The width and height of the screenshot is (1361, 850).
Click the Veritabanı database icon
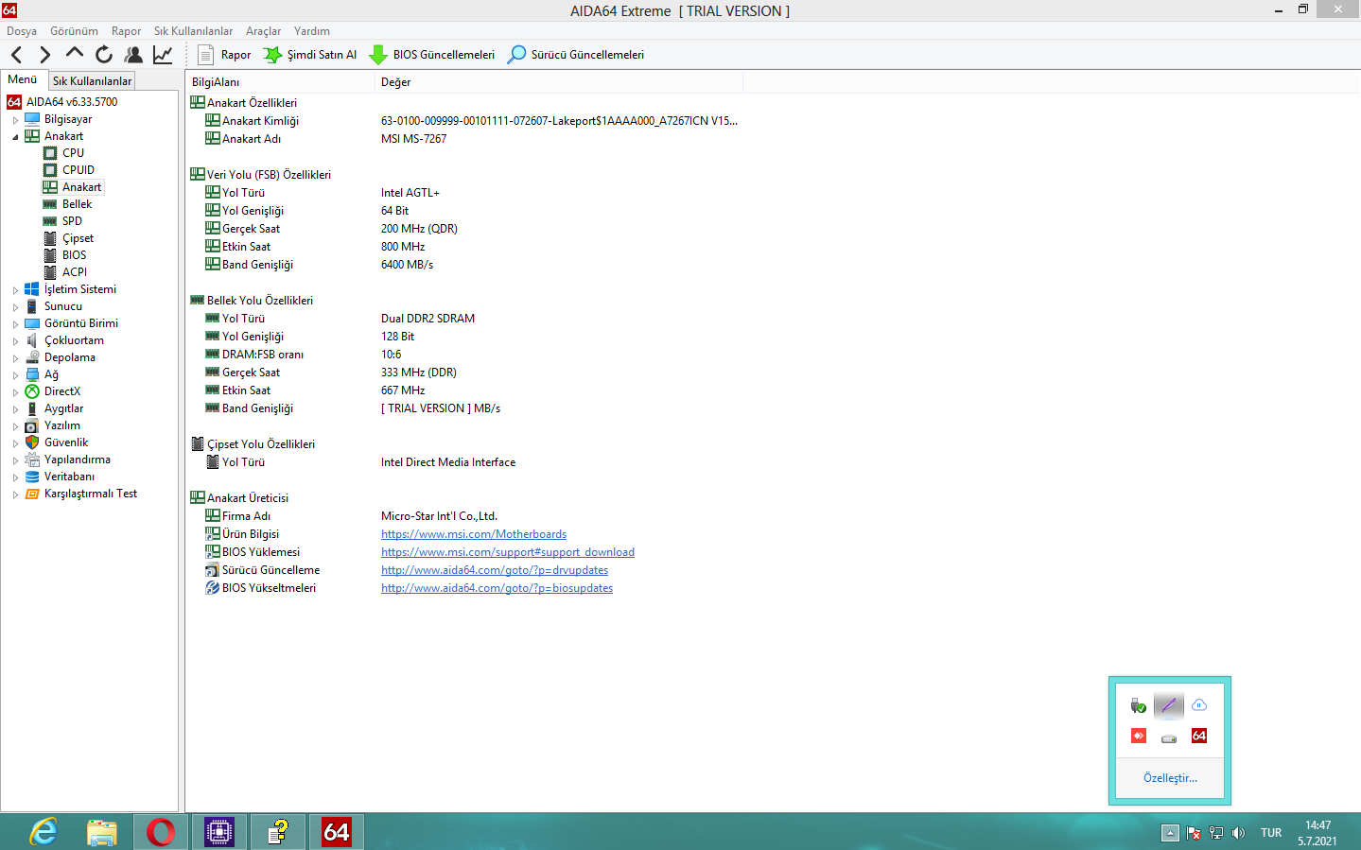pyautogui.click(x=32, y=477)
